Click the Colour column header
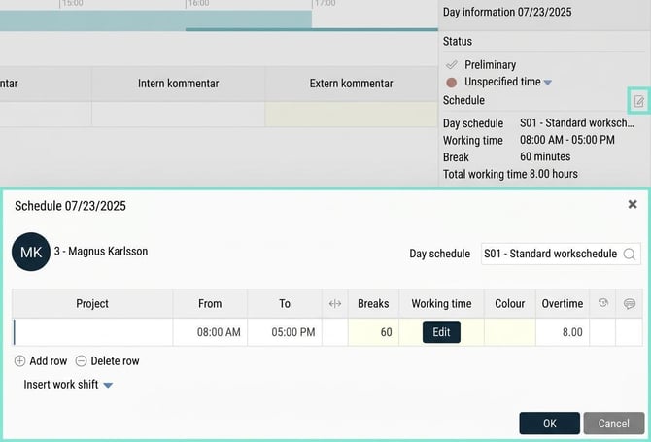The height and width of the screenshot is (442, 651). pyautogui.click(x=510, y=303)
